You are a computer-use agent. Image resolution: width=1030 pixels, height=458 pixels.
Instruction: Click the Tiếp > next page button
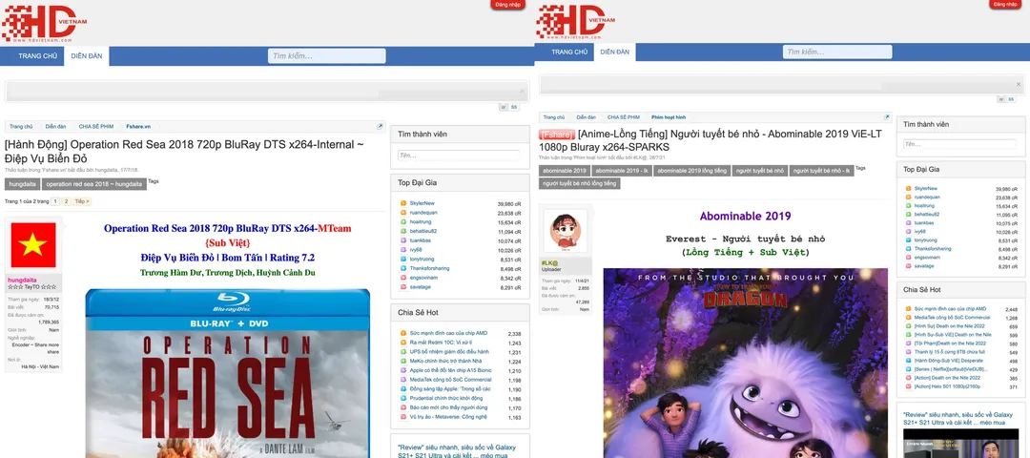click(x=82, y=201)
